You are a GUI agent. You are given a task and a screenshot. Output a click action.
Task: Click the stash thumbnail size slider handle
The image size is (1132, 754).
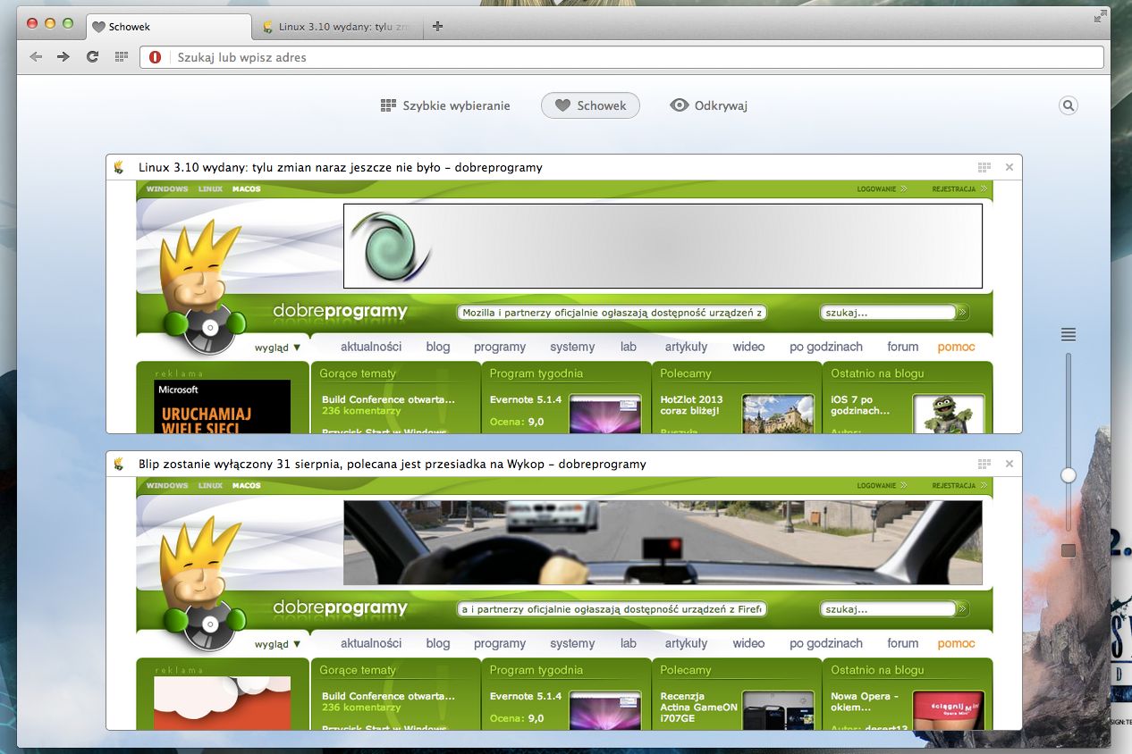coord(1069,475)
